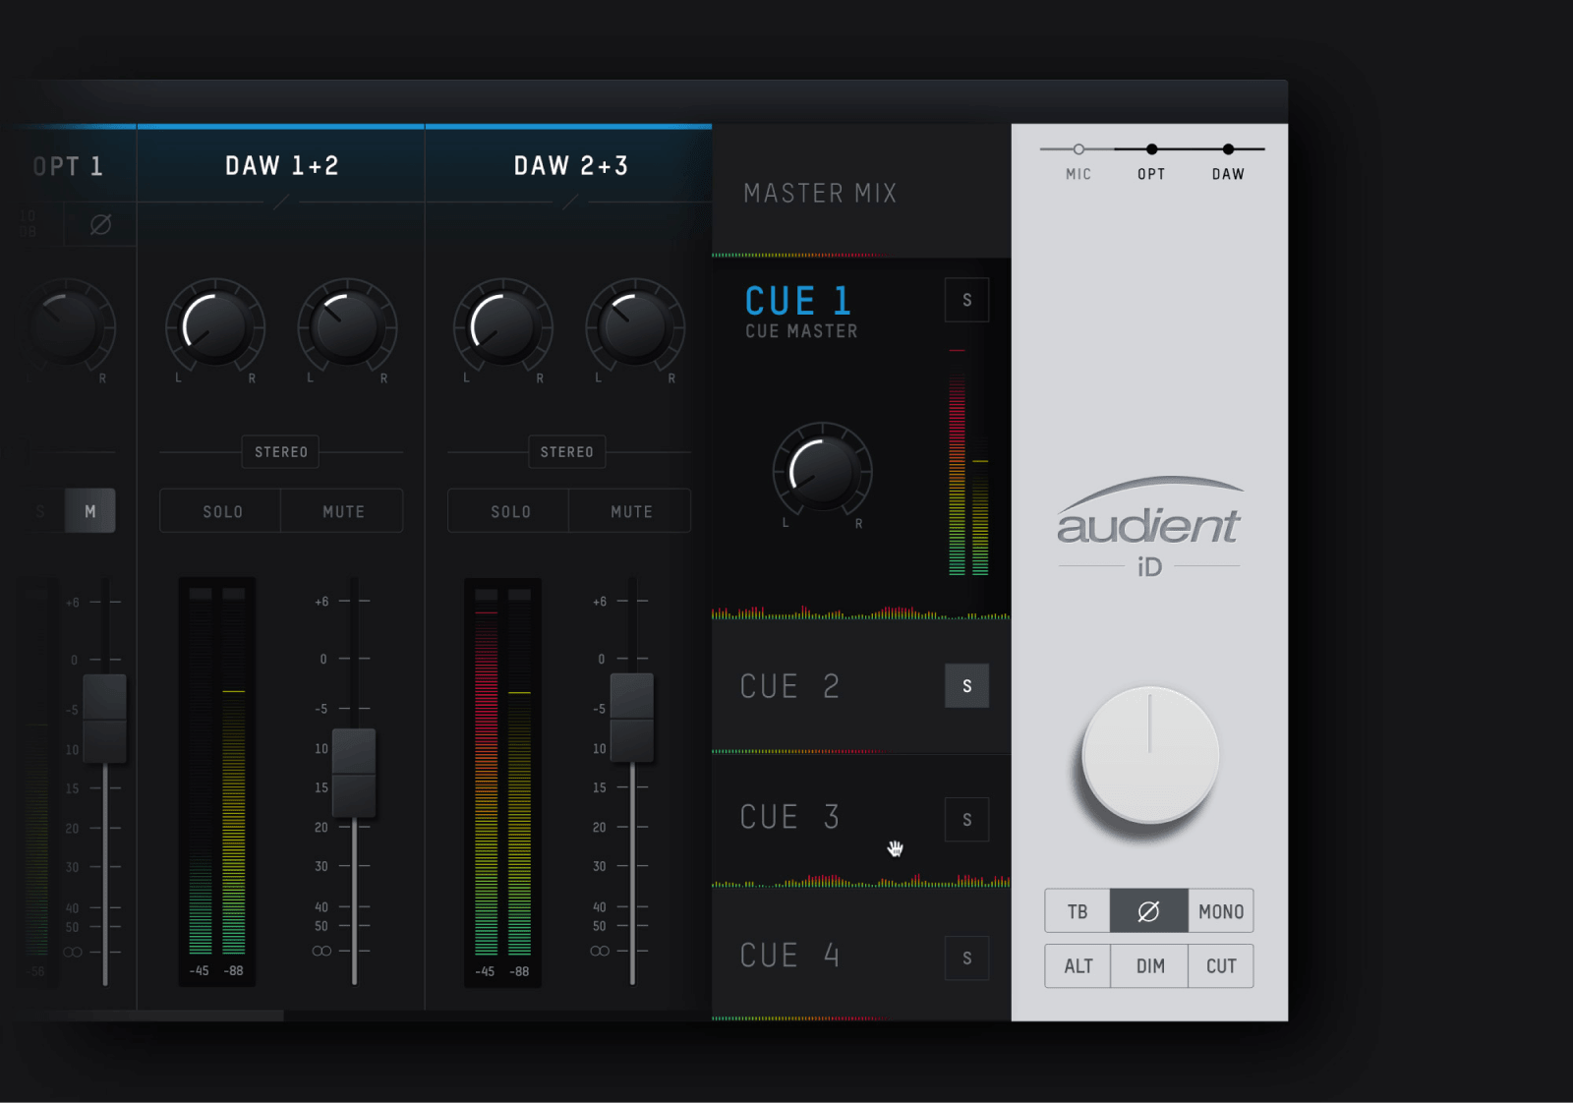Collapse the MASTER MIX section
The width and height of the screenshot is (1573, 1103).
(x=821, y=193)
